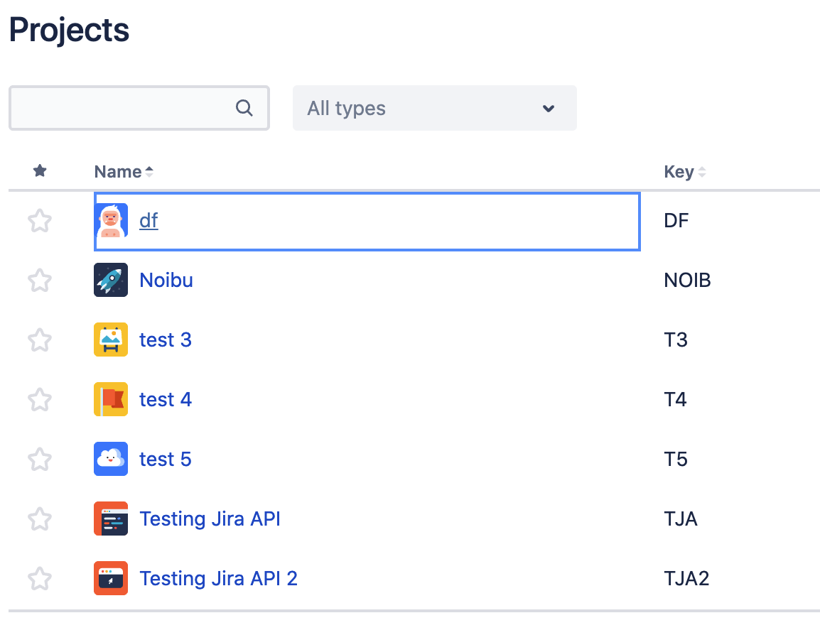Click the search magnifier icon

[244, 108]
